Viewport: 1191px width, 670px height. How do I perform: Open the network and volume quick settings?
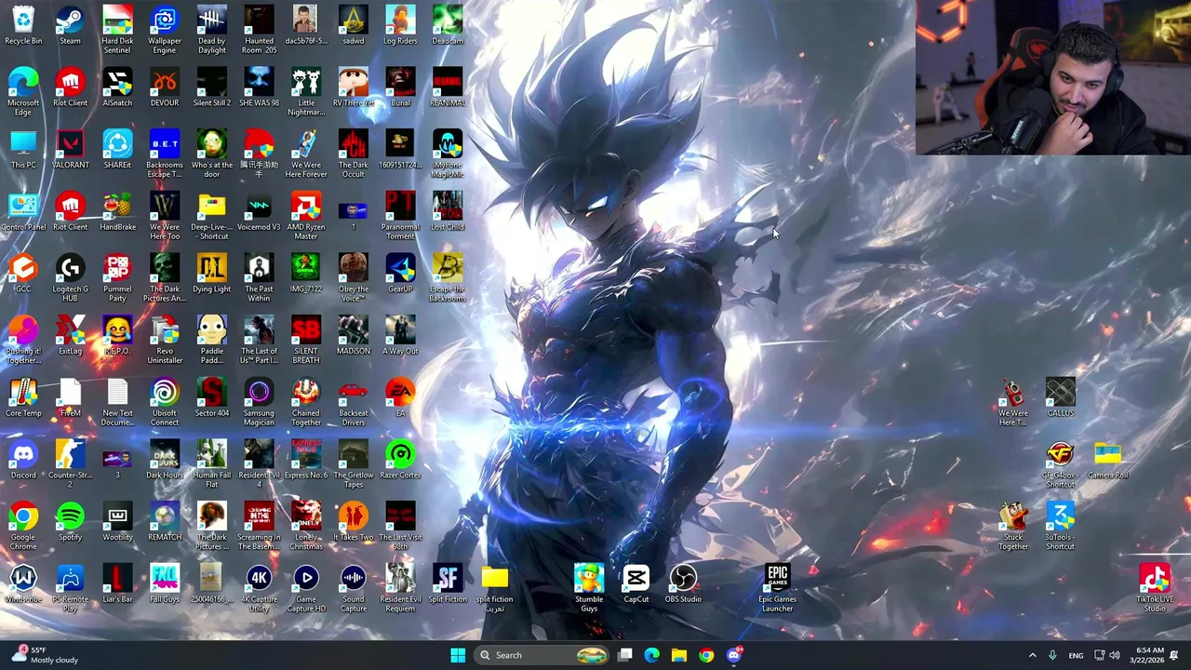(1107, 655)
